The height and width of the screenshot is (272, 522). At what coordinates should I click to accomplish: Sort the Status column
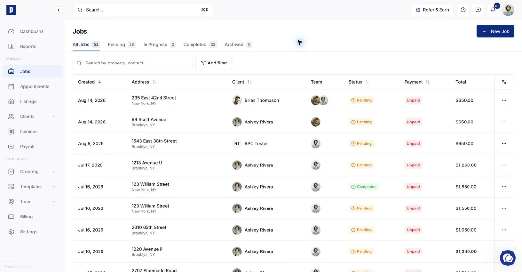coord(359,82)
